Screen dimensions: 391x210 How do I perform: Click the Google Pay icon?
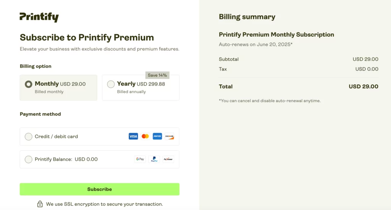tap(140, 159)
